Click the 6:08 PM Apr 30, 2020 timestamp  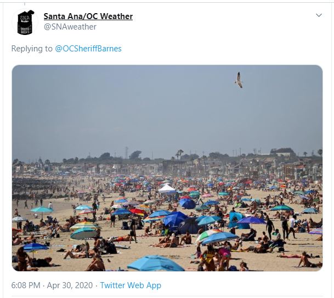click(x=52, y=285)
